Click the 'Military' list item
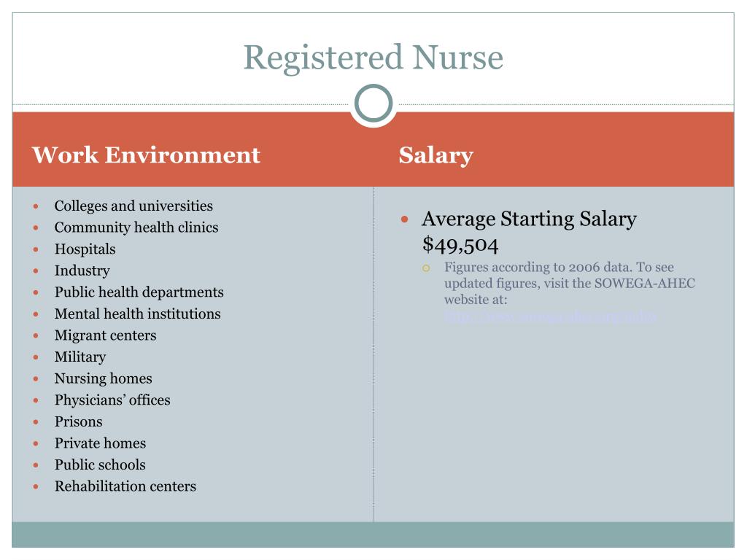Image resolution: width=747 pixels, height=560 pixels. click(80, 357)
